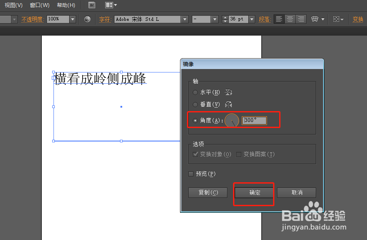The image size is (367, 240).
Task: Select the 角度(A) angle radio button
Action: [195, 121]
